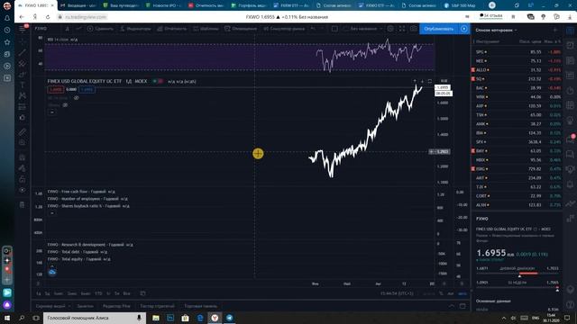Start the market replay simulator
The image size is (577, 324).
pos(284,29)
